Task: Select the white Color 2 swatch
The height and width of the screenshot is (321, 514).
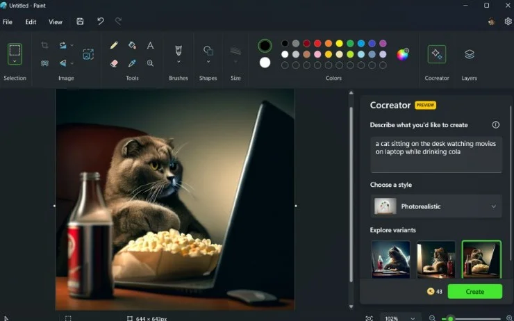Action: 265,63
